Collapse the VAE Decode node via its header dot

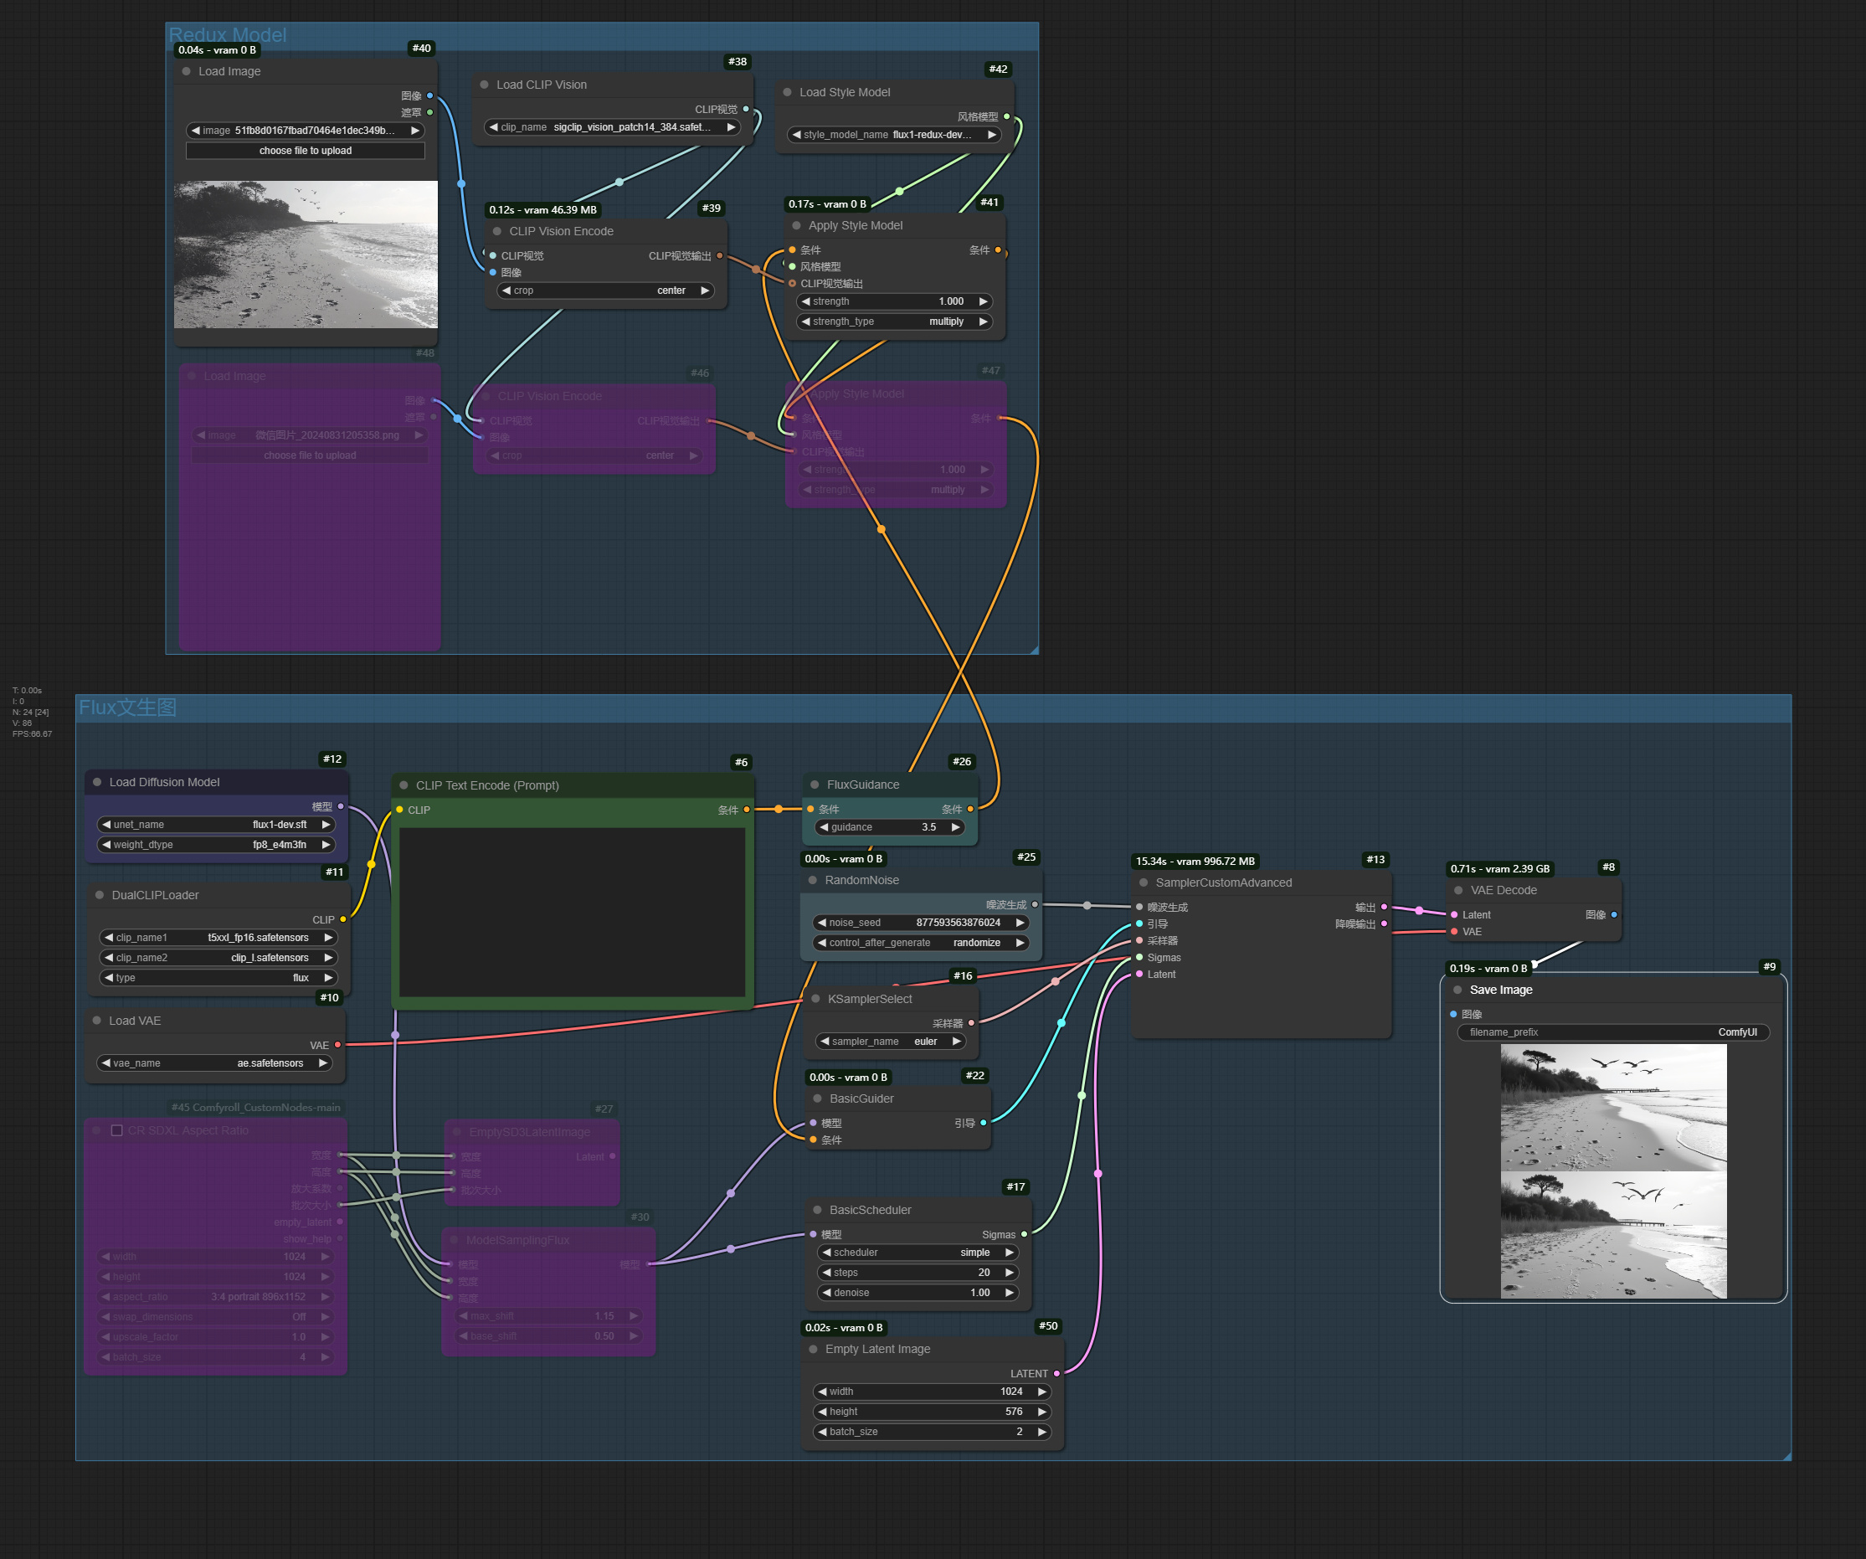click(x=1458, y=890)
